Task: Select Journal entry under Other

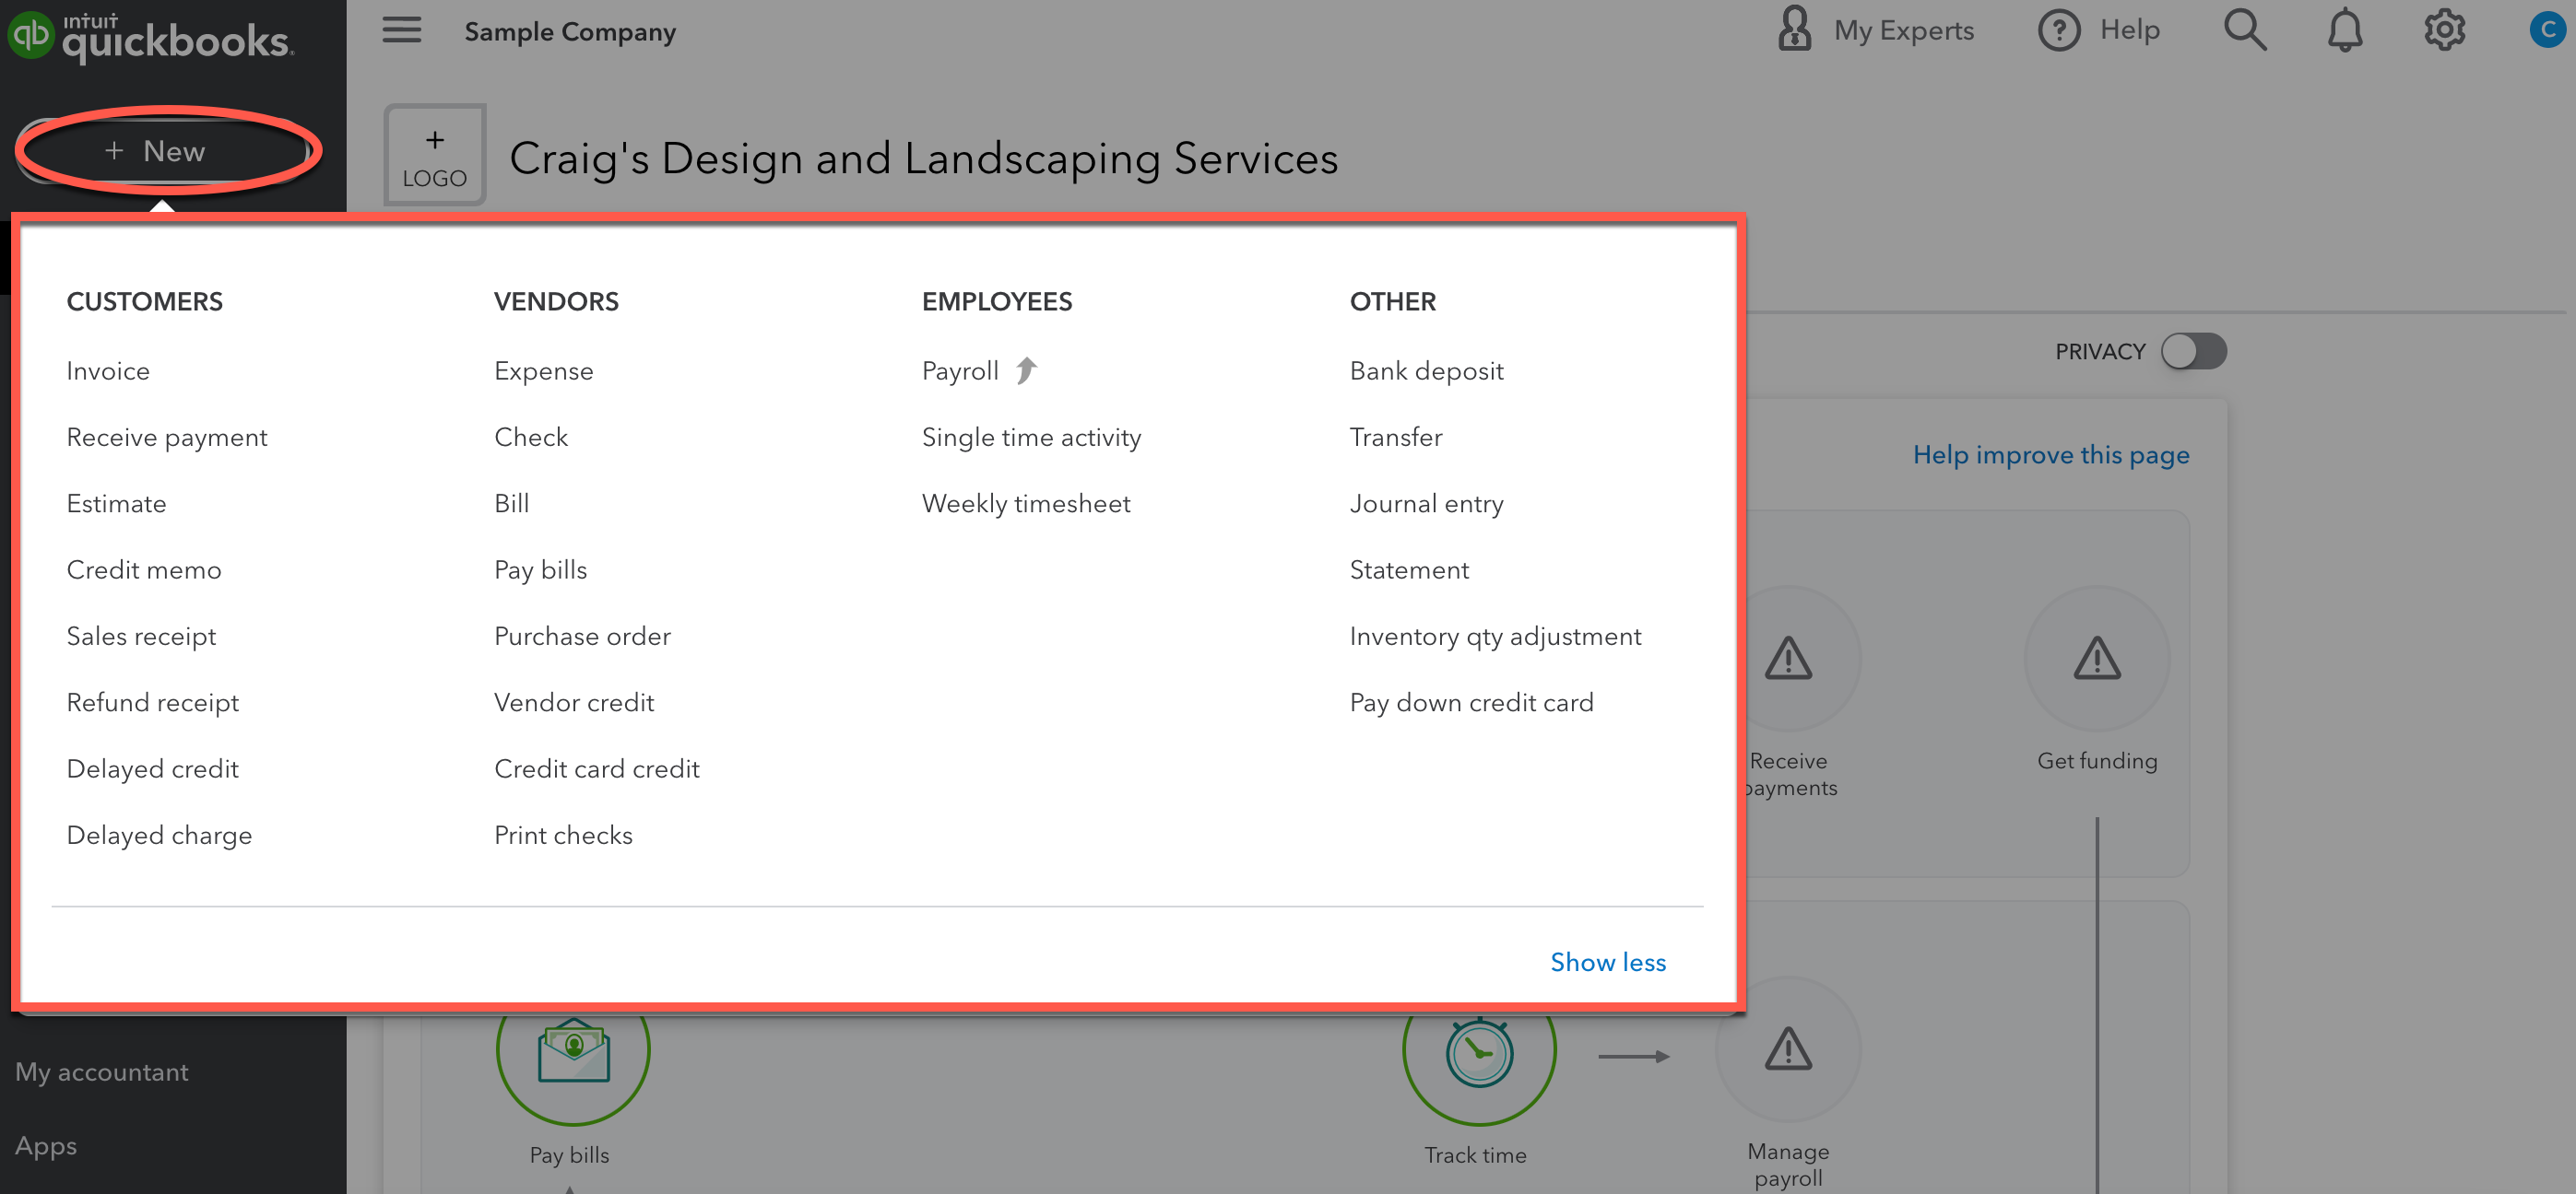Action: 1426,504
